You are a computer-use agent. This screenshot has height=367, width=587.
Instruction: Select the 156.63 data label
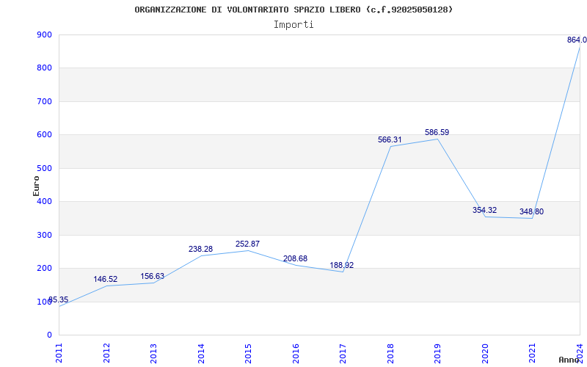click(x=153, y=276)
